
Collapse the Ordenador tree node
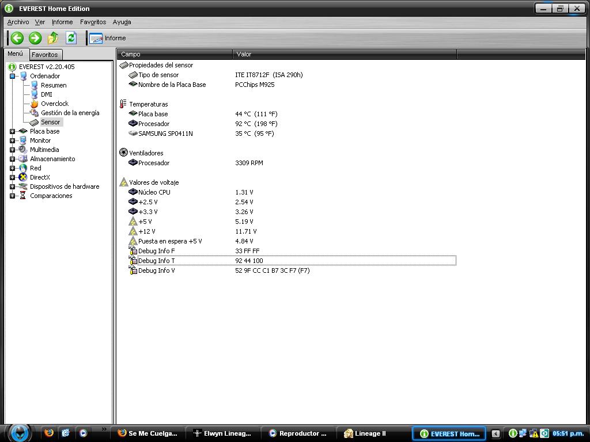click(12, 76)
